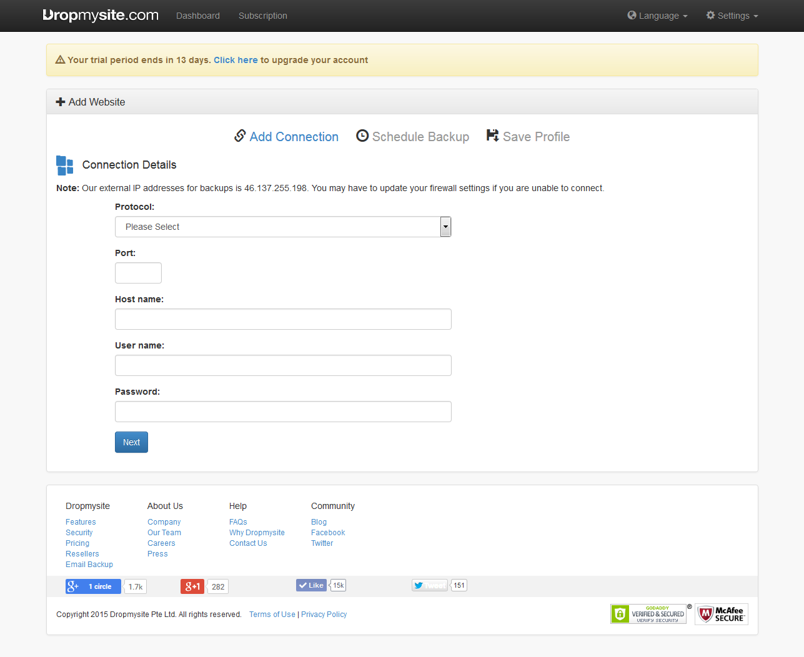Click the floppy disk Save Profile icon

pyautogui.click(x=493, y=136)
